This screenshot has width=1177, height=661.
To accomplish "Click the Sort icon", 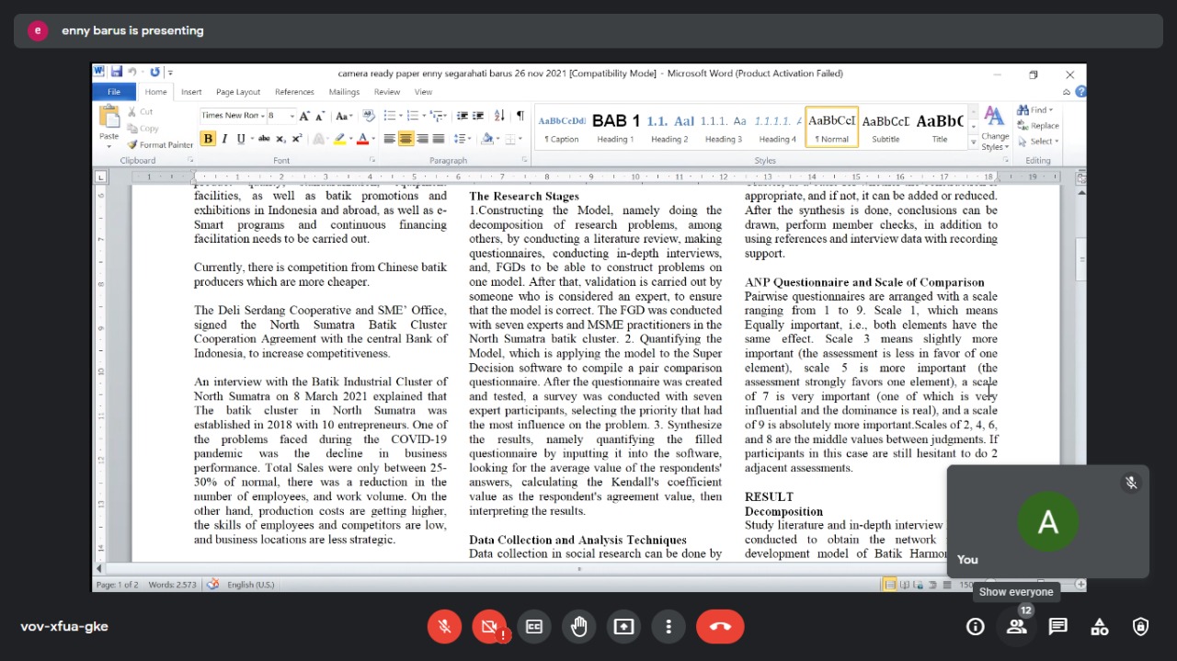I will point(499,116).
